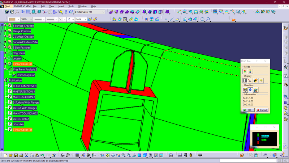Open the 100% transparency dropdown
This screenshot has height=163, width=289.
(31, 19)
